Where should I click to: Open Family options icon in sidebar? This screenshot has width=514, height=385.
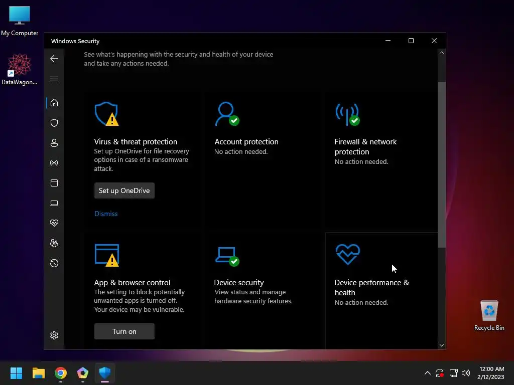54,243
